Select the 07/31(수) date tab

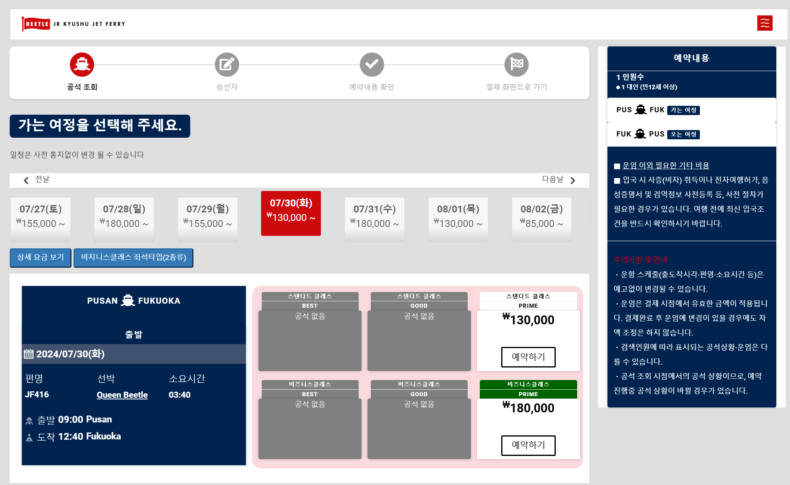coord(374,216)
